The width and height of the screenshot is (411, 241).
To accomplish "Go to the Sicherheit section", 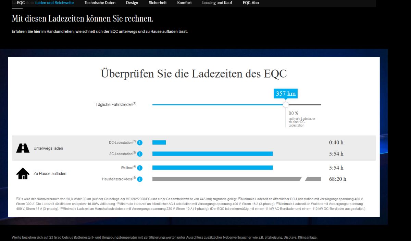I will [158, 3].
